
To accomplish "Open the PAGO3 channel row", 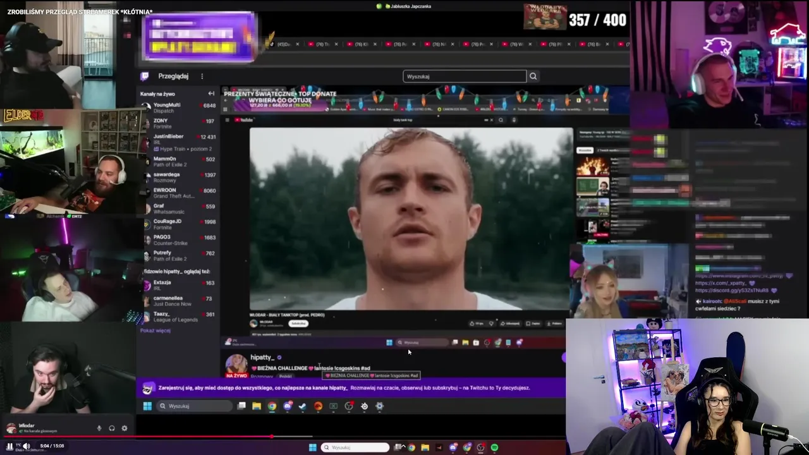I will pyautogui.click(x=179, y=240).
